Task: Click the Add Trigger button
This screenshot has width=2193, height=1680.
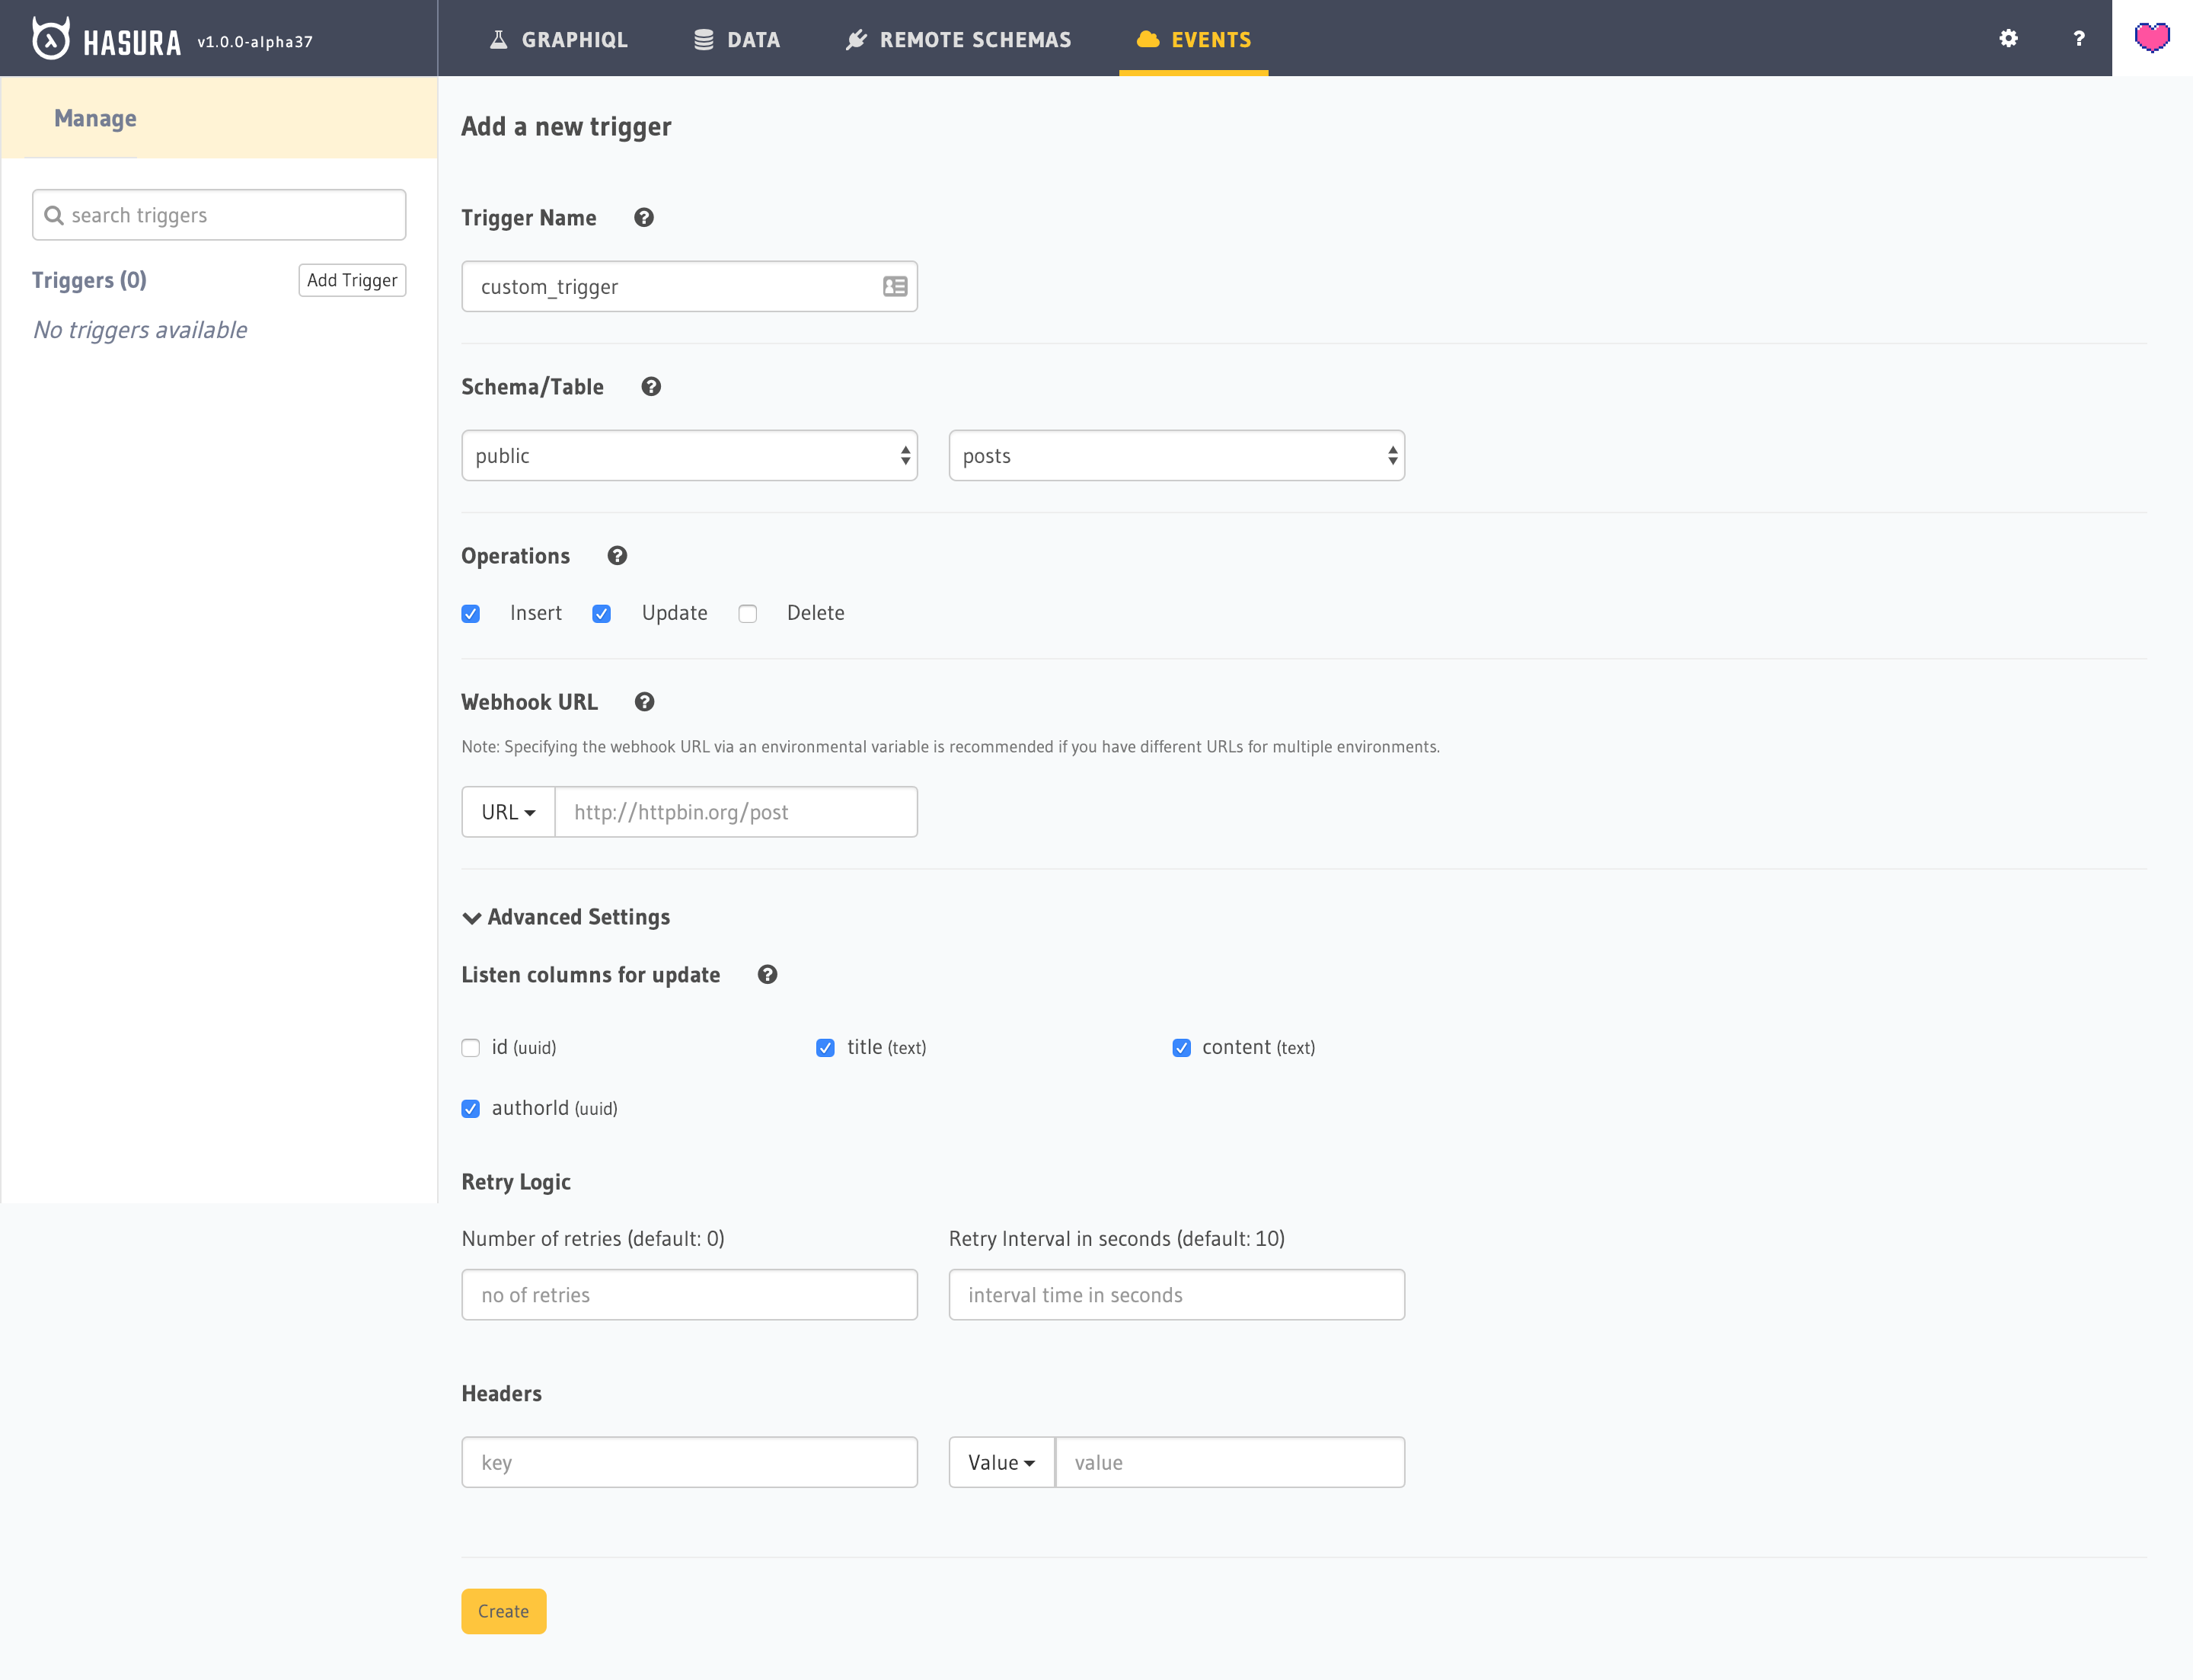Action: pos(352,280)
